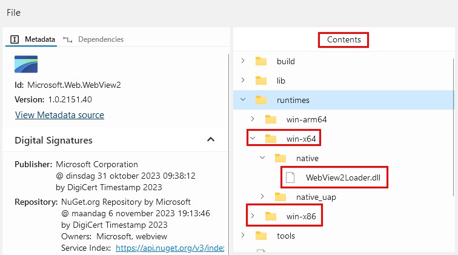
Task: Collapse the Digital Signatures section
Action: coord(211,140)
